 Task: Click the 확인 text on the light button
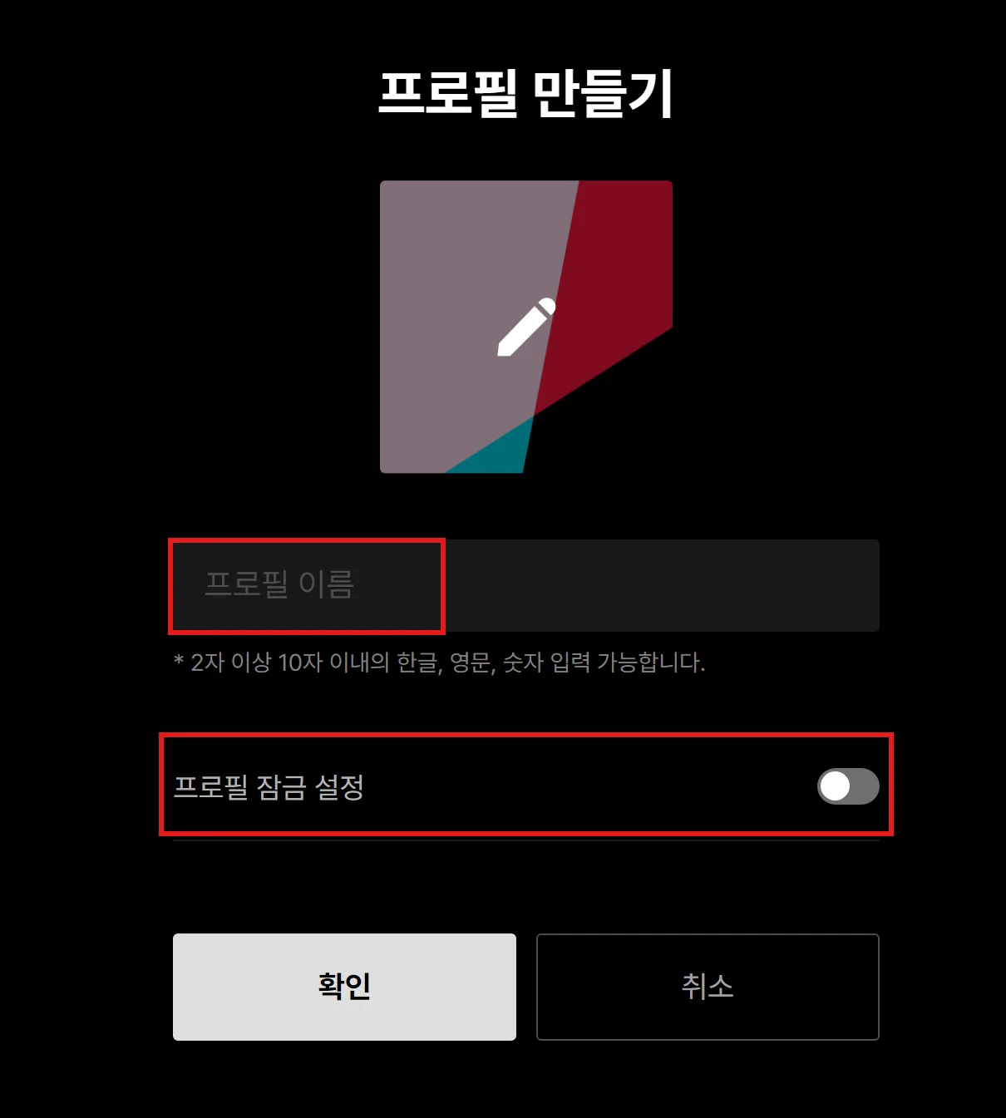point(344,987)
